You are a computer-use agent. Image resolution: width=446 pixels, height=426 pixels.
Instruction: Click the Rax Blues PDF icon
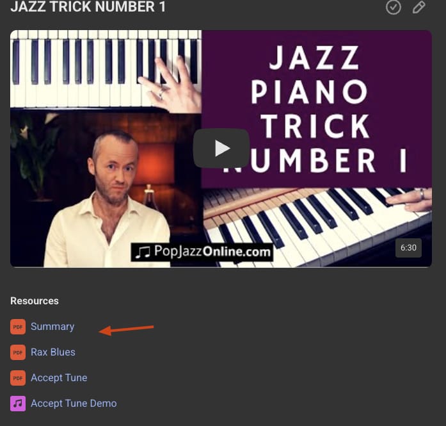[18, 352]
